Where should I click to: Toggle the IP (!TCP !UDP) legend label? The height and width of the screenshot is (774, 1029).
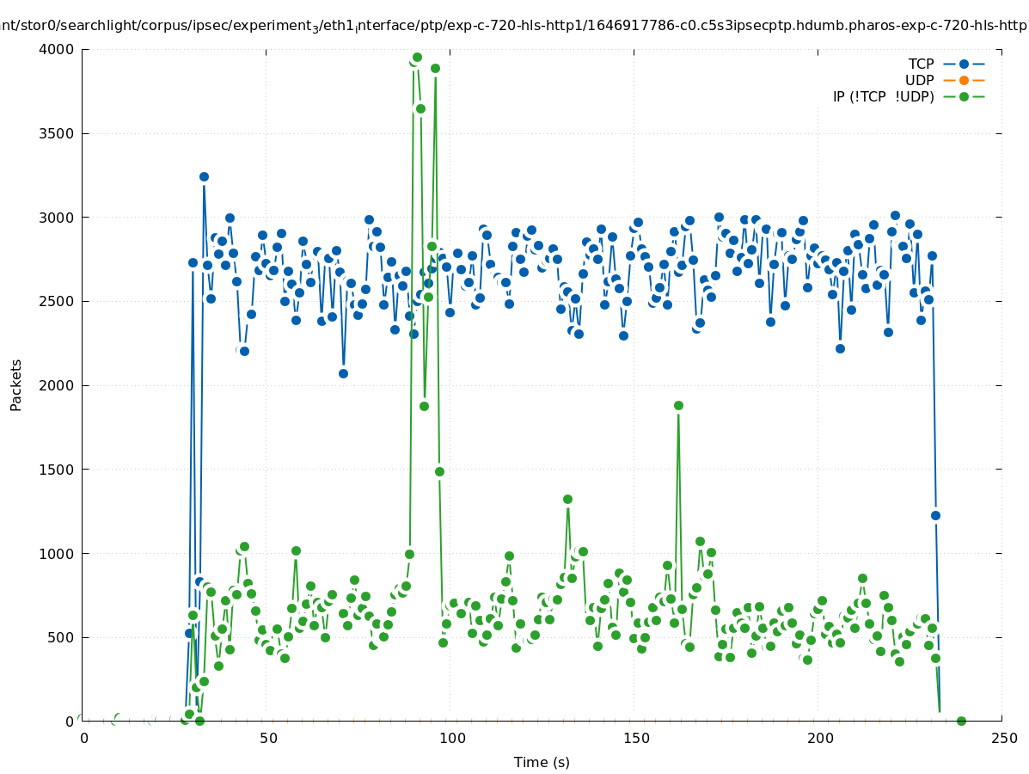(883, 96)
